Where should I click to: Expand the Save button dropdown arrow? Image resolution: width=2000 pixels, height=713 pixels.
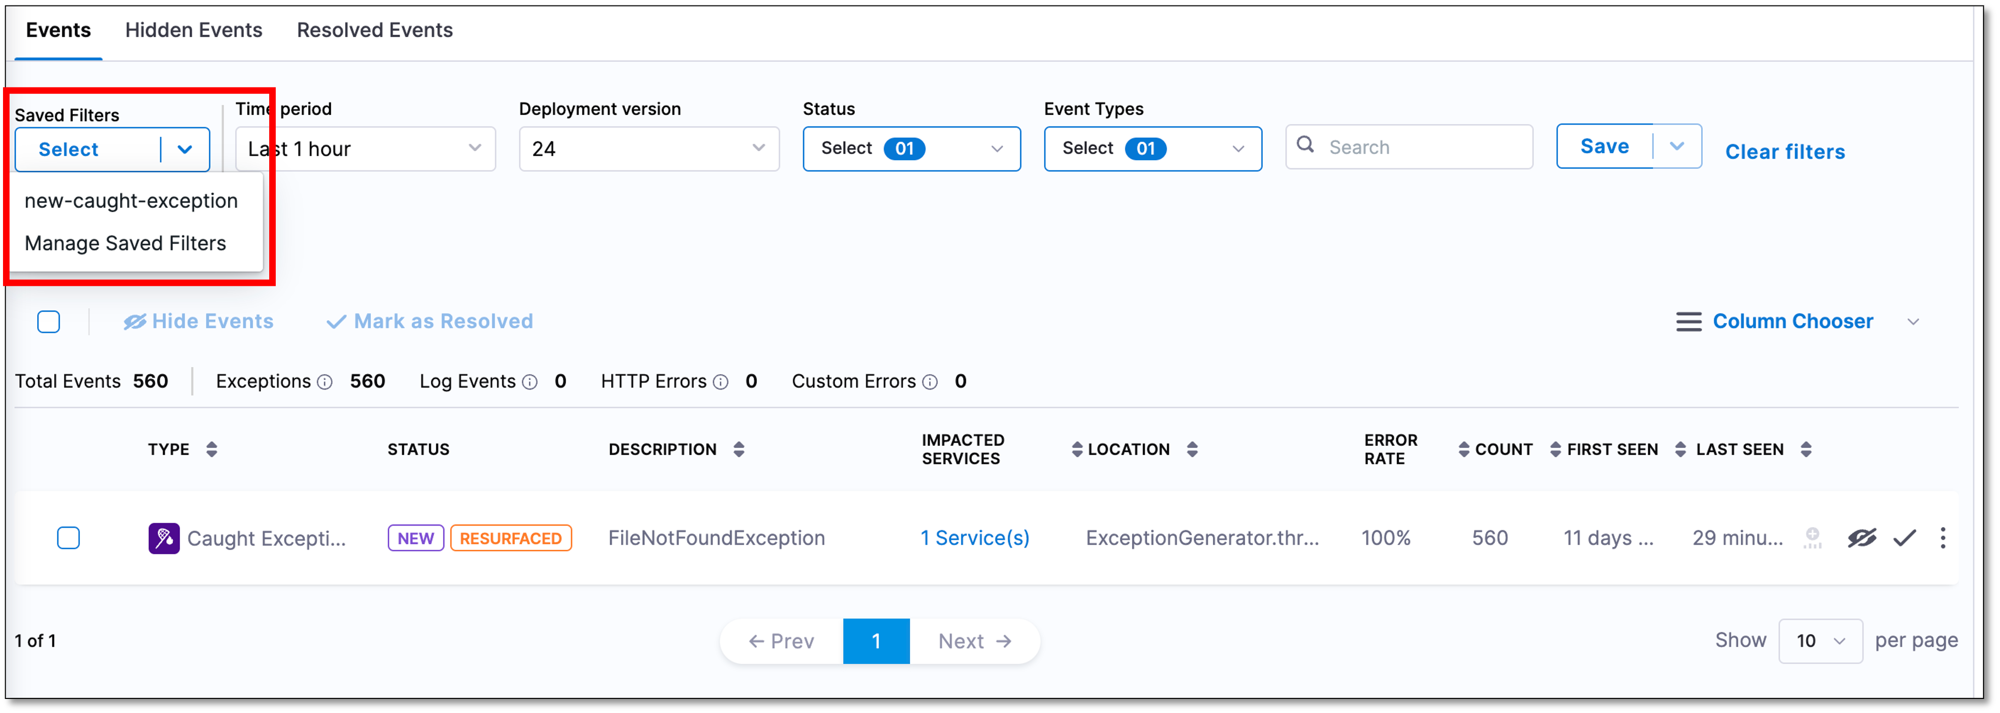[1676, 146]
